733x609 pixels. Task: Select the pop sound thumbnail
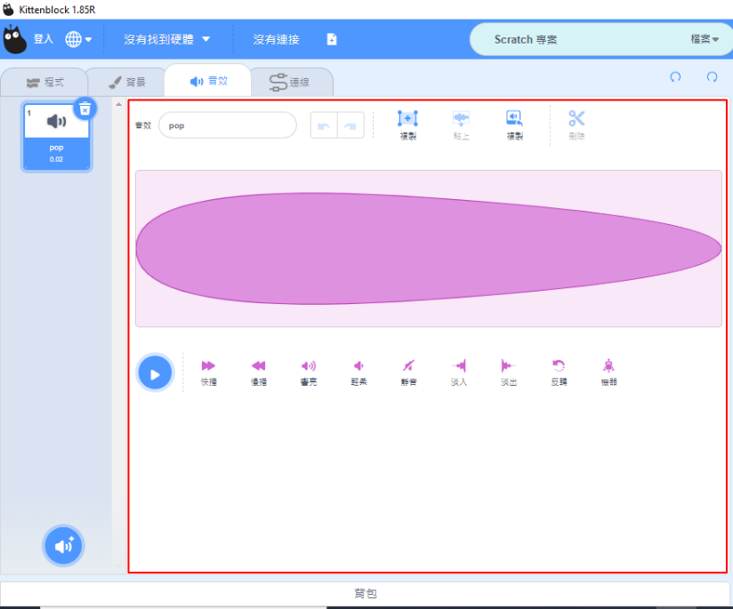(57, 137)
